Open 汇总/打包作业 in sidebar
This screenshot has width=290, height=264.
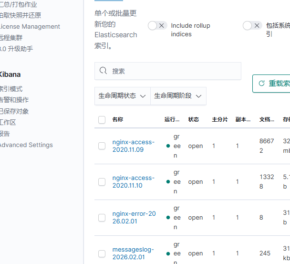coord(18,4)
